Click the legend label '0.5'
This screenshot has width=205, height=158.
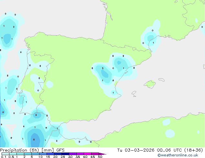tap(11, 157)
